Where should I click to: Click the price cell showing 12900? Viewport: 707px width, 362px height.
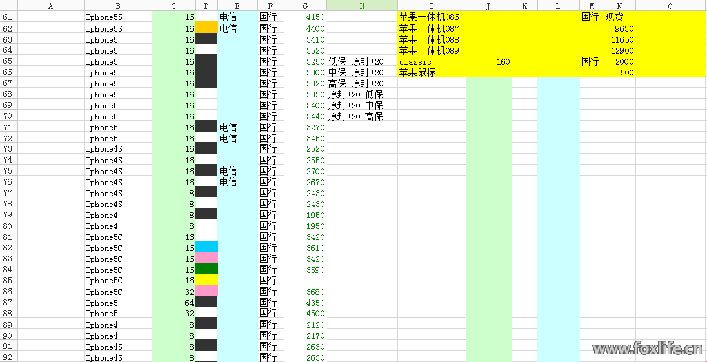pyautogui.click(x=620, y=51)
